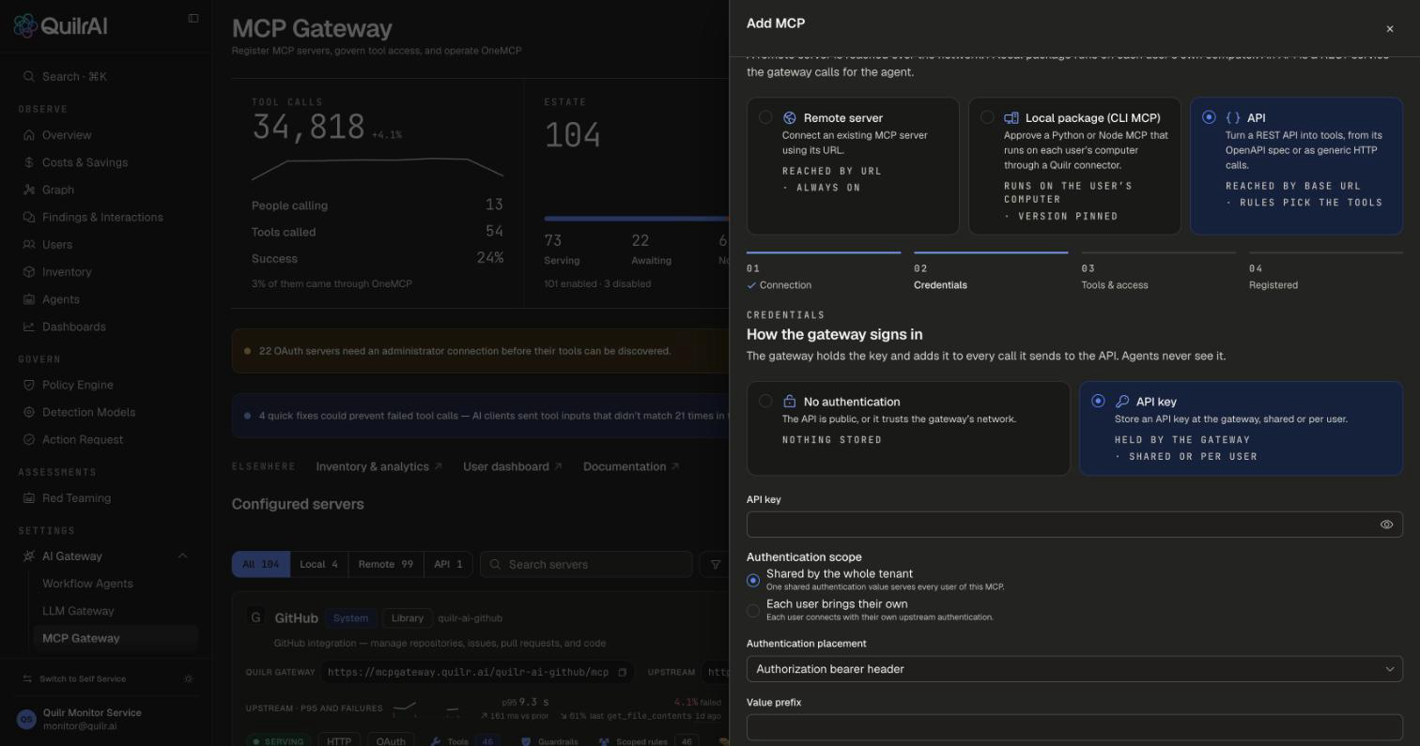Click the Graph icon in sidebar

29,190
